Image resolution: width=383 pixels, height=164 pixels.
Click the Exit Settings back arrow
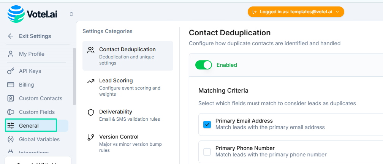(11, 36)
